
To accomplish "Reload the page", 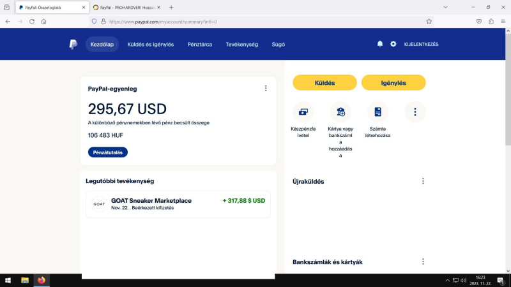I will (32, 22).
